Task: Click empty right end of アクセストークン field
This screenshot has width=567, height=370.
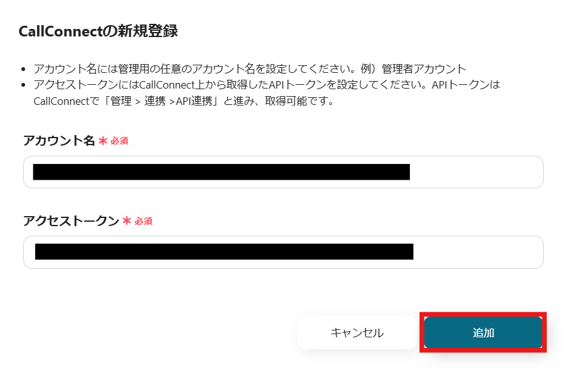Action: (478, 252)
